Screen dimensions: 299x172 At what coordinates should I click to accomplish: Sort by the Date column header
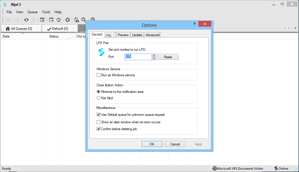[x=23, y=36]
